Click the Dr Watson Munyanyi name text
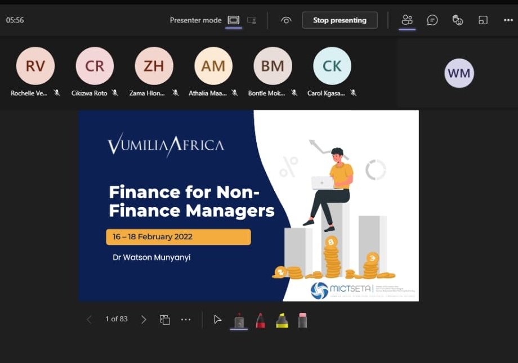The image size is (518, 363). point(151,257)
